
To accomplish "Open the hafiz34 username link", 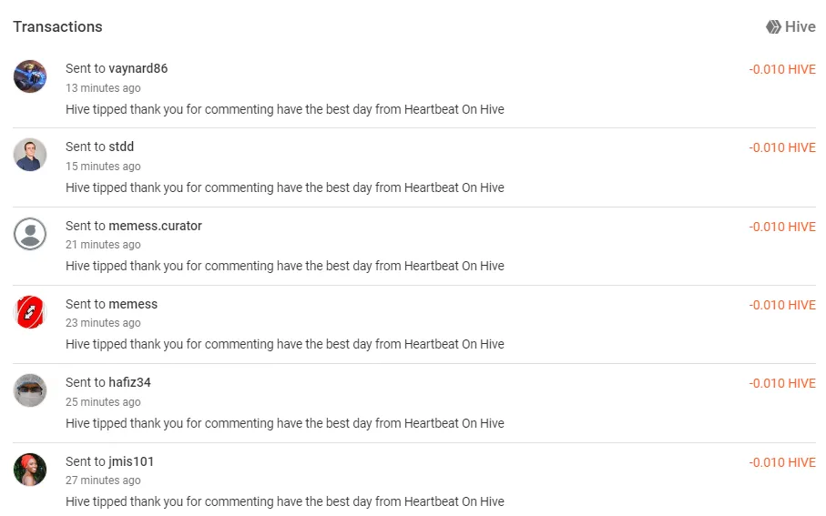I will 129,382.
